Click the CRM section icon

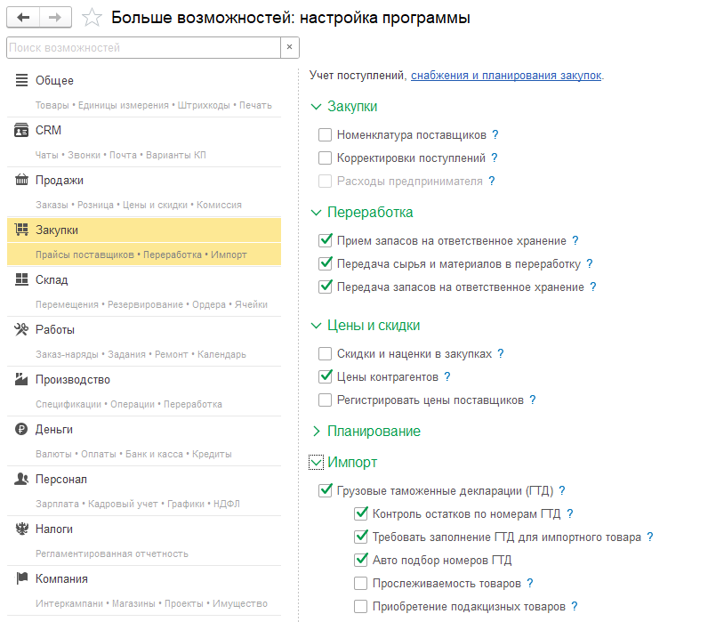coord(22,130)
